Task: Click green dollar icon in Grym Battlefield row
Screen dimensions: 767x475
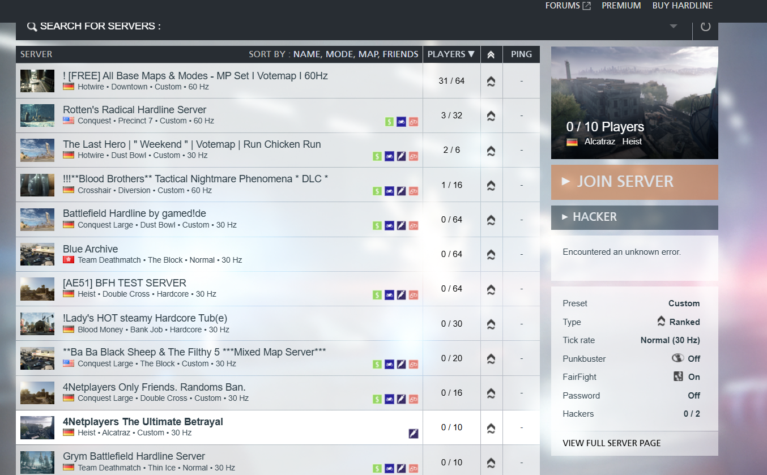Action: (377, 468)
